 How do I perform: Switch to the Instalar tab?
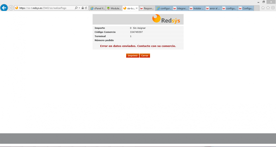point(197,8)
